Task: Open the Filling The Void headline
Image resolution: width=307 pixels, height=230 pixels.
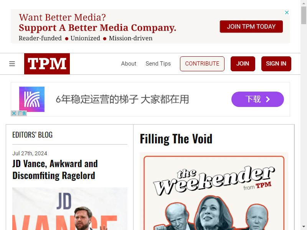Action: (176, 139)
